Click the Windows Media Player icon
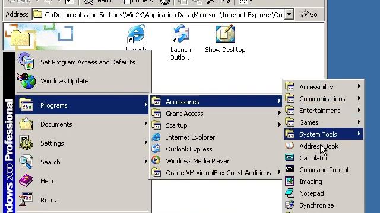Screen dimensions: 380x213 [x=156, y=160]
